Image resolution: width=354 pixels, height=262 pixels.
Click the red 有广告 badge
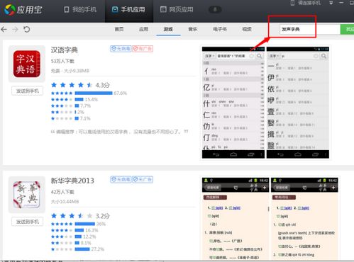click(143, 49)
